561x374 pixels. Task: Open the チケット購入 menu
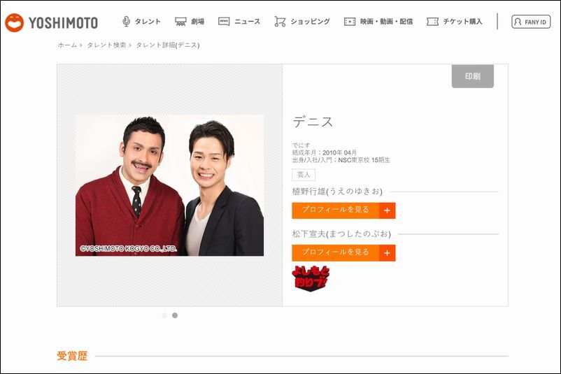click(462, 22)
